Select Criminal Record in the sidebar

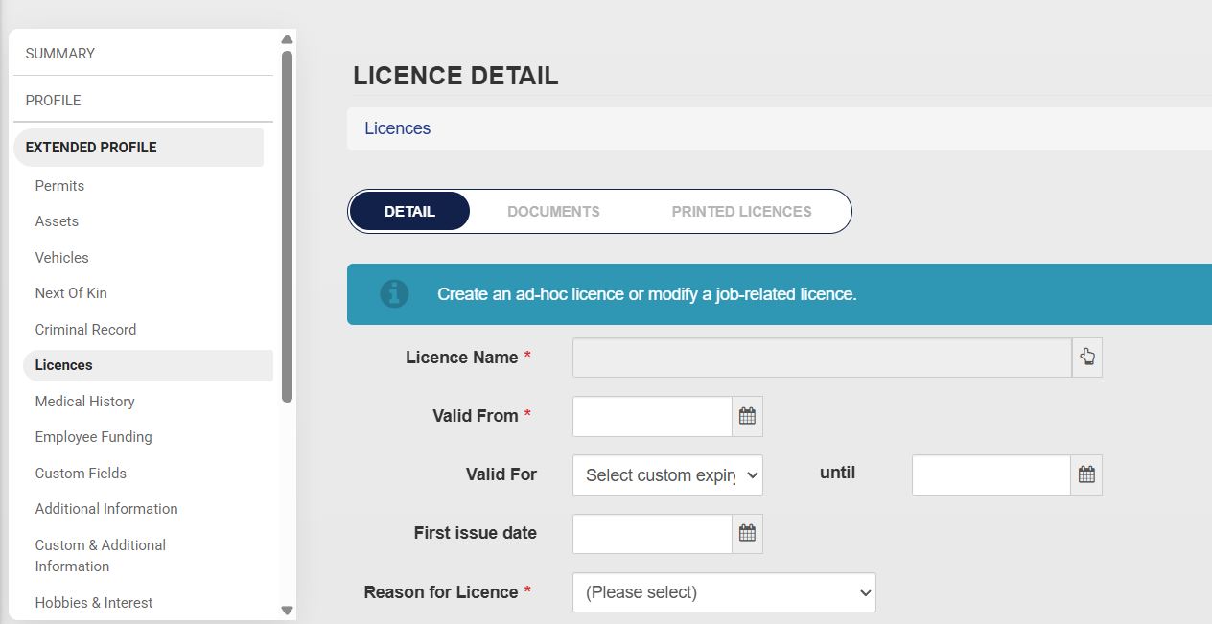pos(85,329)
